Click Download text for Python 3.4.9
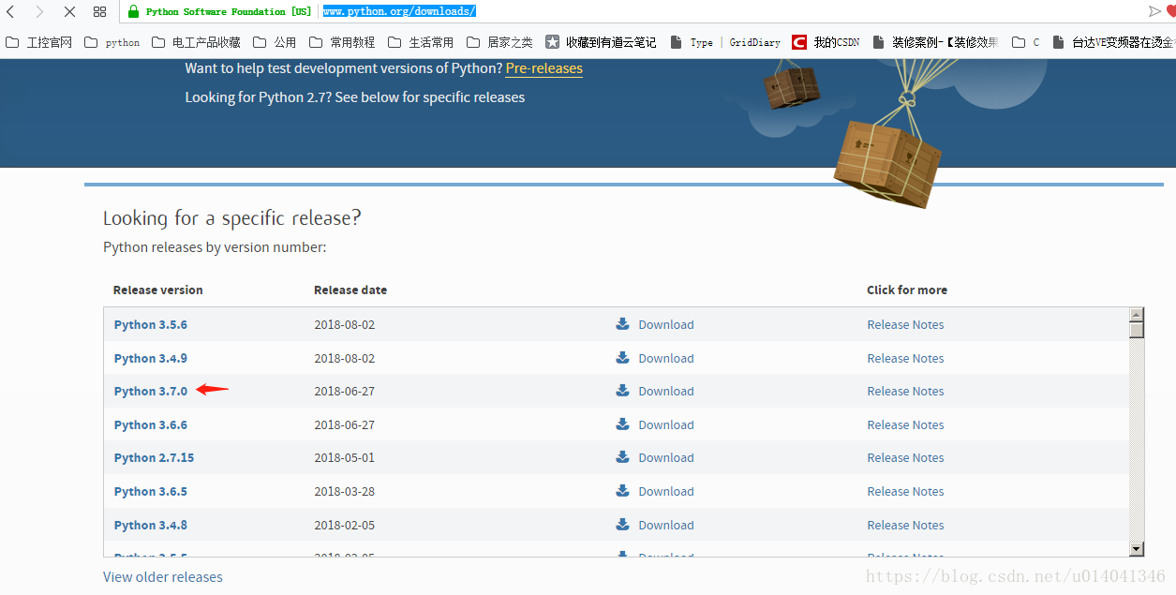The height and width of the screenshot is (595, 1176). [666, 359]
